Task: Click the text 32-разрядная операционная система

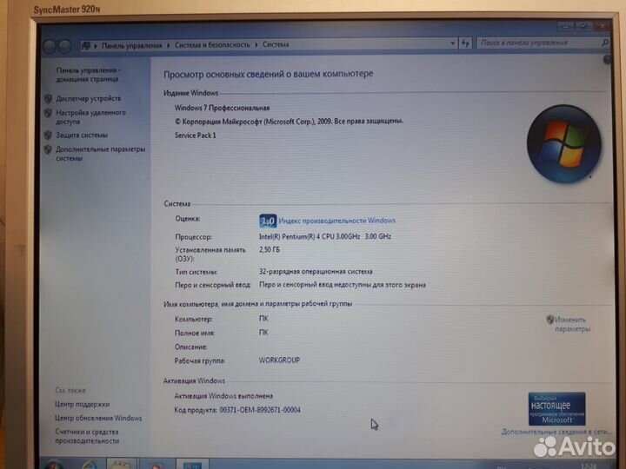Action: [x=316, y=272]
